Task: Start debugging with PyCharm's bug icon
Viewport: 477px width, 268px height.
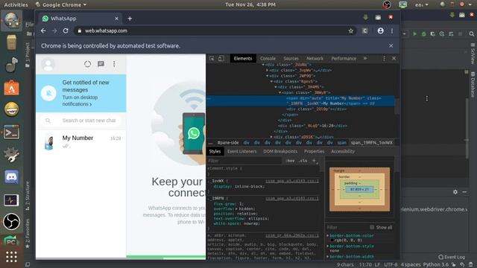Action: [x=423, y=34]
